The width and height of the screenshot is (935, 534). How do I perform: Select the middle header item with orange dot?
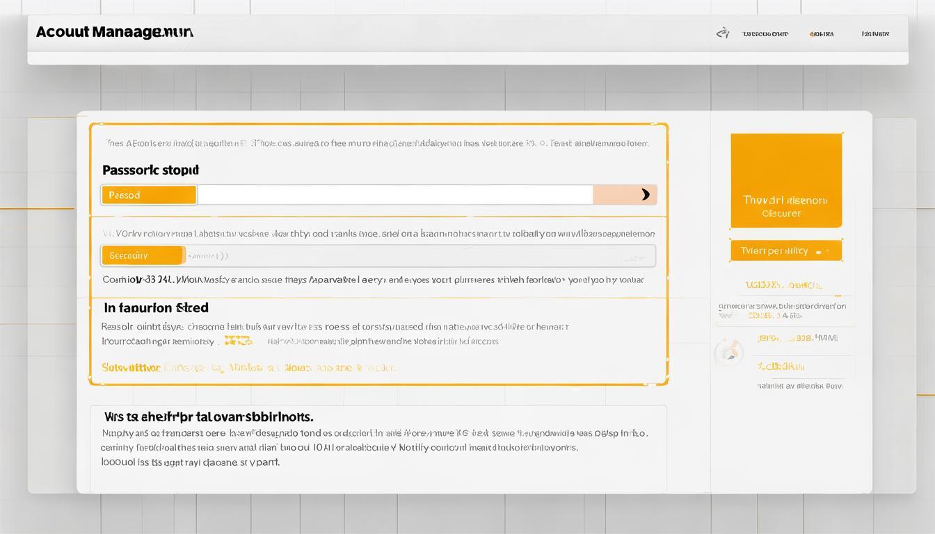pos(822,33)
